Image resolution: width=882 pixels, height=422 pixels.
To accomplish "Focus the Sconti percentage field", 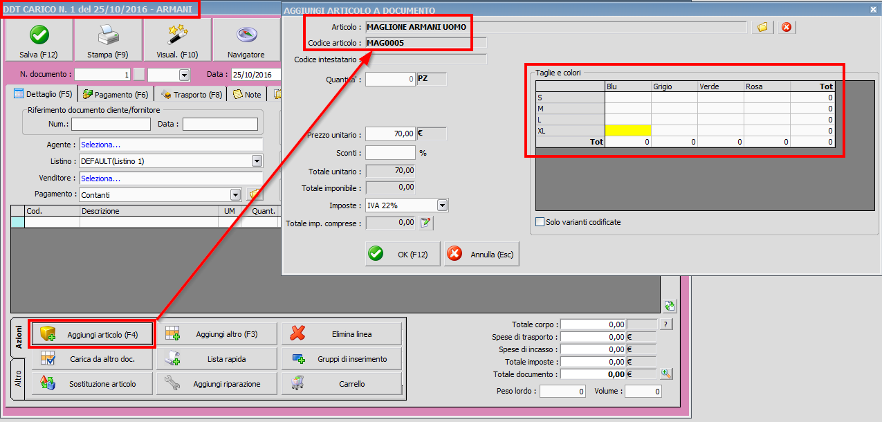I will pos(390,152).
